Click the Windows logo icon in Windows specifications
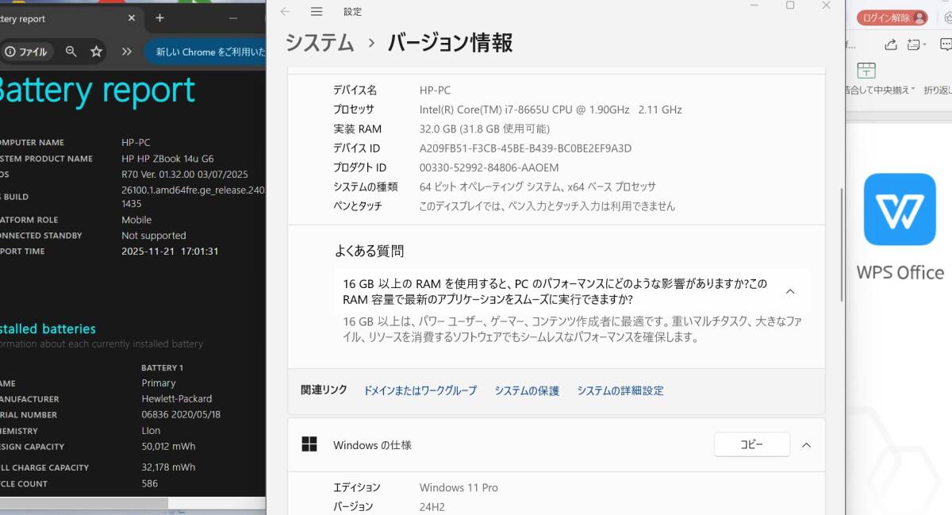The image size is (952, 515). (x=309, y=444)
